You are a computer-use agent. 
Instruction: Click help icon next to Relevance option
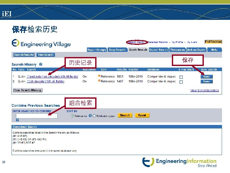(x=90, y=116)
